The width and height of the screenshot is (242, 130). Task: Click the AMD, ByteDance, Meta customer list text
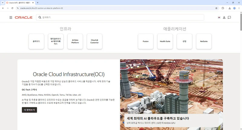coord(51,95)
